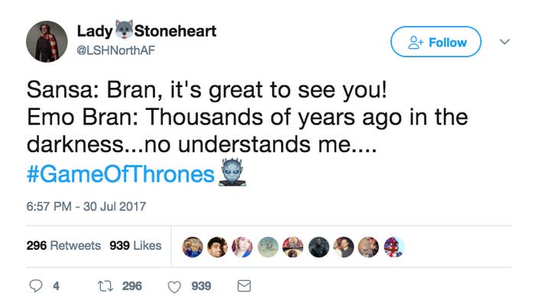Click the reply count number 4
Screen dimensions: 535x307
[57, 286]
